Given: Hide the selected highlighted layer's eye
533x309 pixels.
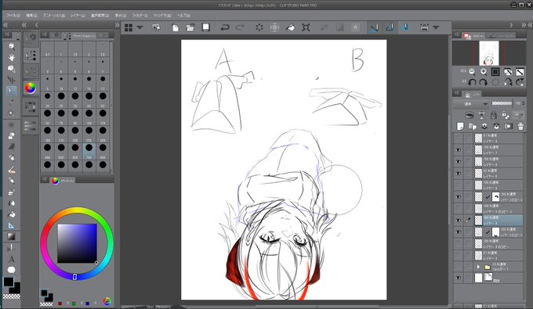Looking at the screenshot, I should (459, 220).
